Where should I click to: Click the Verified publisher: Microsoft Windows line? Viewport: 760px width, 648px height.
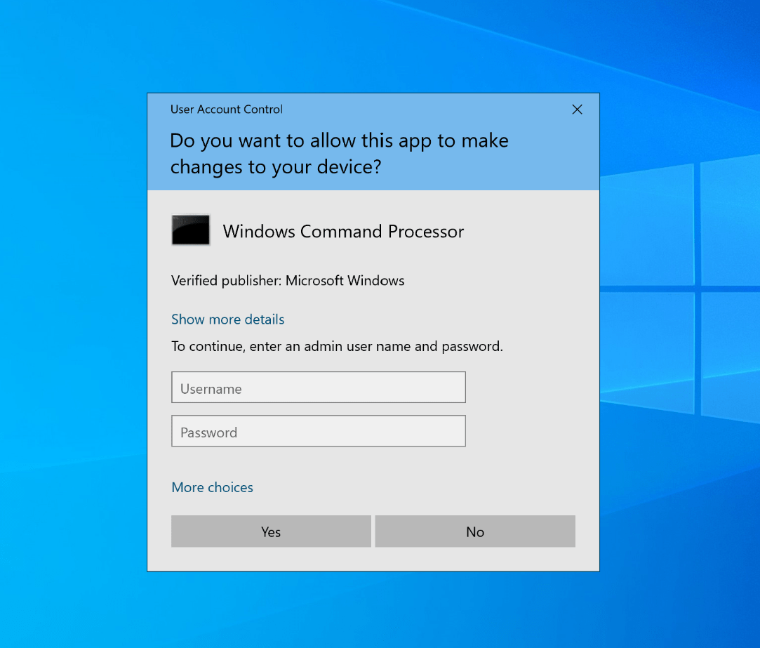[x=288, y=281]
